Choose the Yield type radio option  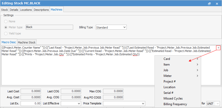[6, 33]
